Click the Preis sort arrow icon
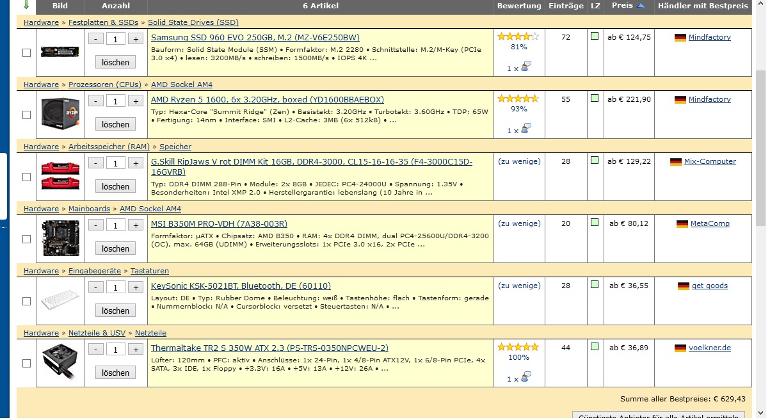Screen dimensions: 770x420 641,6
